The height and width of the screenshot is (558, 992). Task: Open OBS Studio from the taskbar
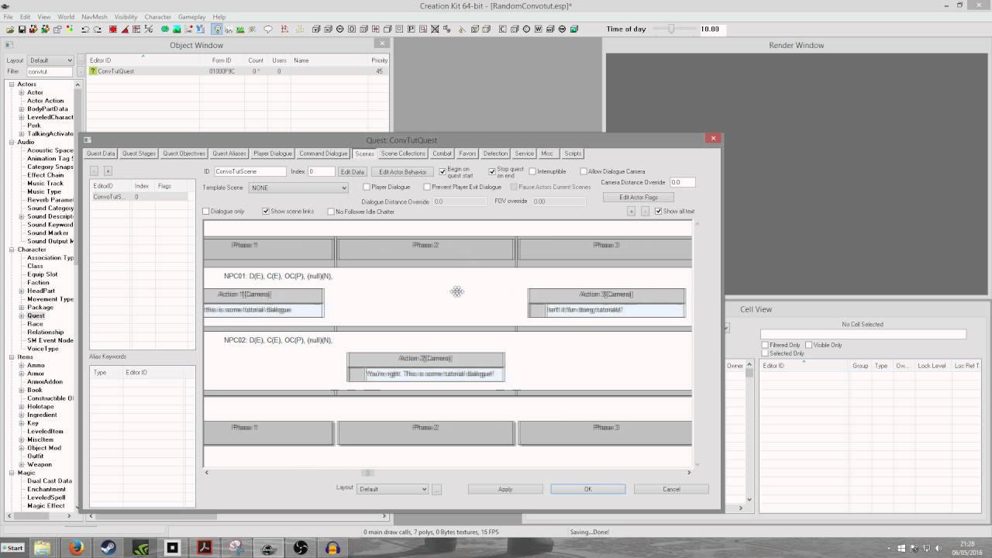click(x=301, y=548)
